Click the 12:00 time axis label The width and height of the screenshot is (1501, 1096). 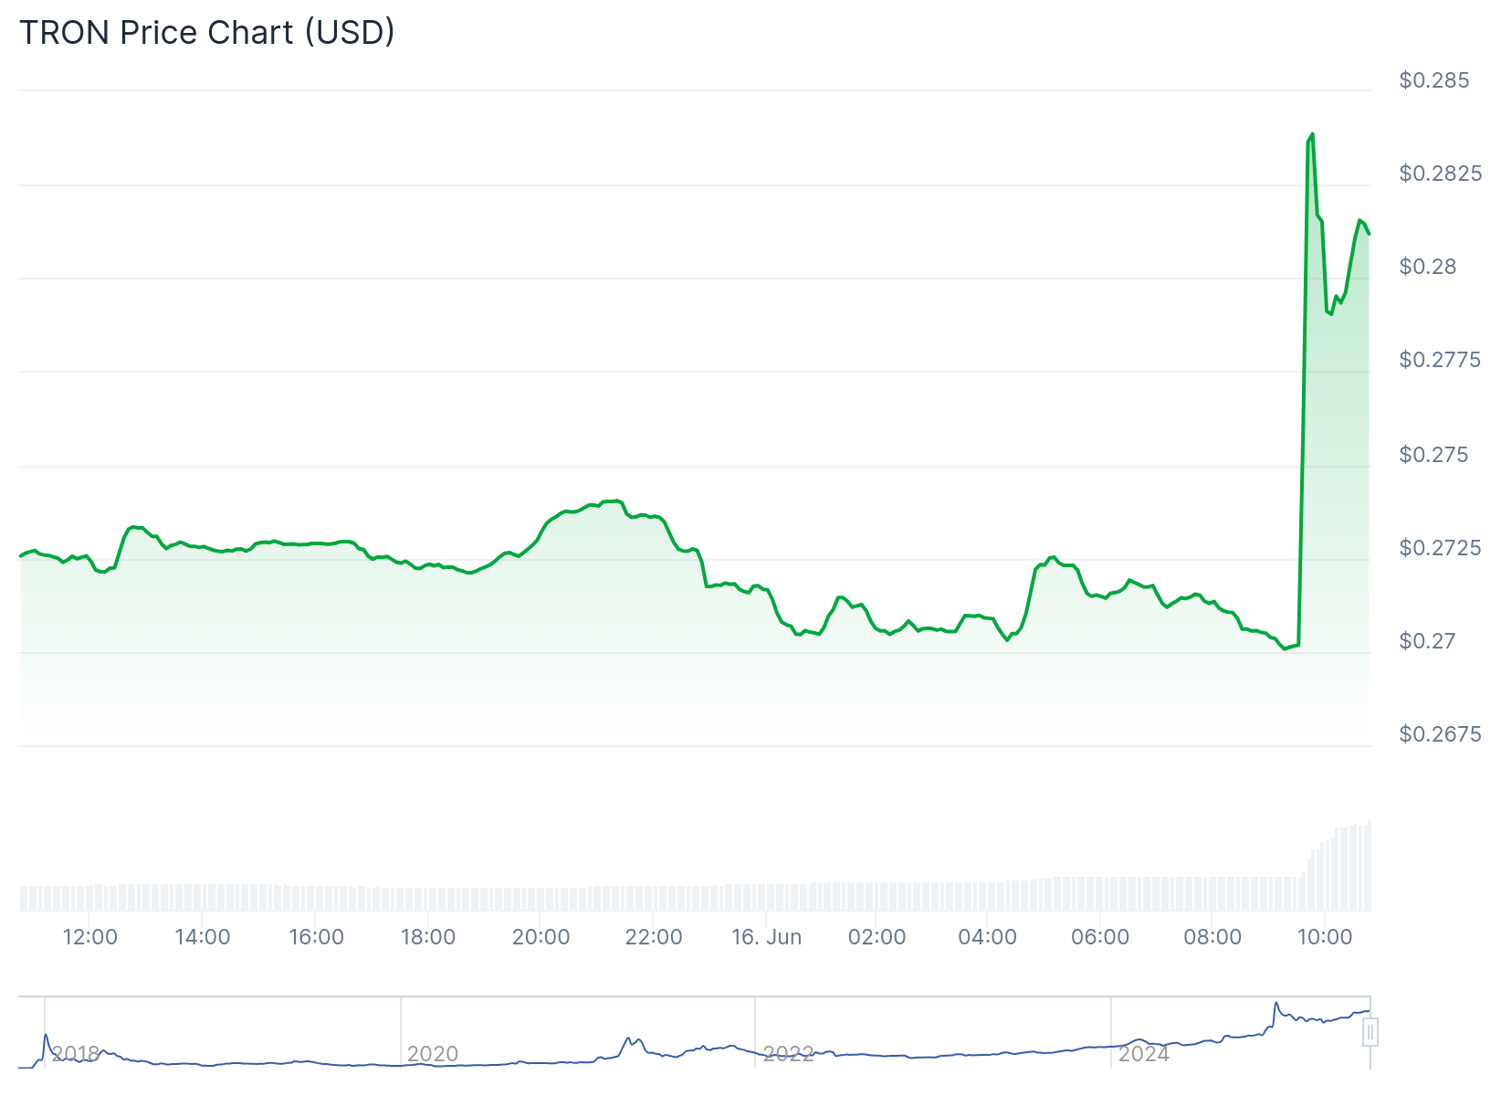click(x=89, y=937)
